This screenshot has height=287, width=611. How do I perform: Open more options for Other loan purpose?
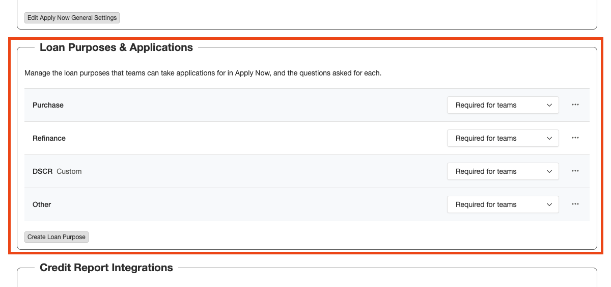click(x=575, y=204)
